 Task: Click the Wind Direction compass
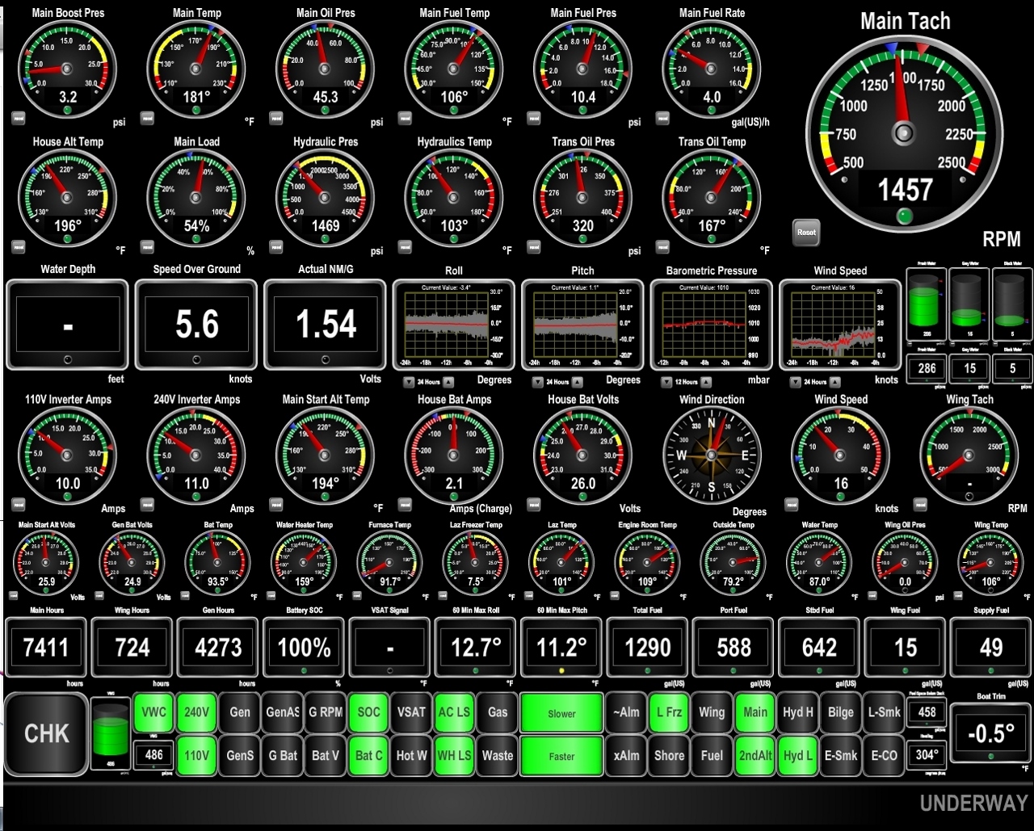(x=712, y=455)
